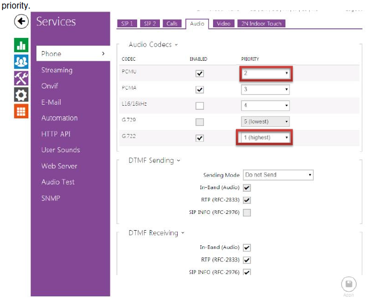Viewport: 375px width, 306px height.
Task: Click the back arrow icon
Action: [x=21, y=21]
